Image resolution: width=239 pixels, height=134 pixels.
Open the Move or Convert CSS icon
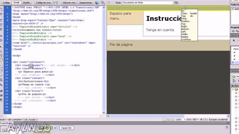(1, 84)
